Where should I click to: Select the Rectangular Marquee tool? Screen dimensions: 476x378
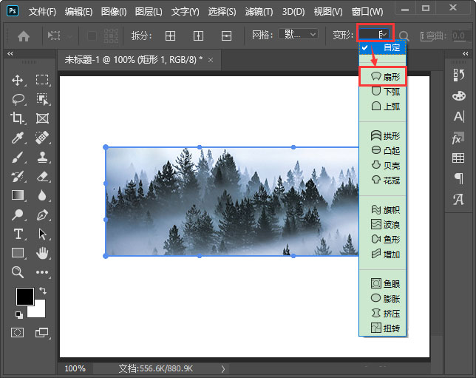pos(42,80)
